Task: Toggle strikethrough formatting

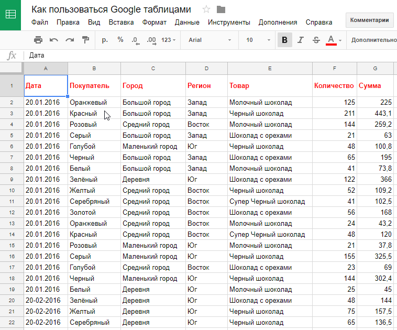Action: [x=316, y=40]
